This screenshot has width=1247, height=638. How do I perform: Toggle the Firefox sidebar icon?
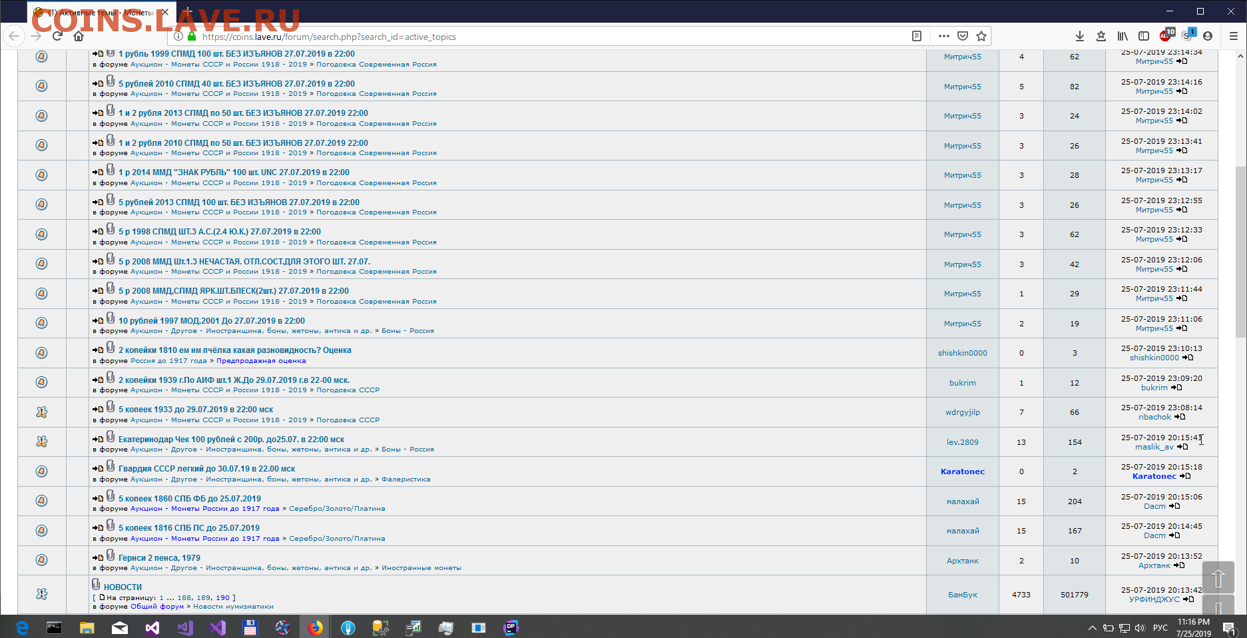tap(1144, 36)
